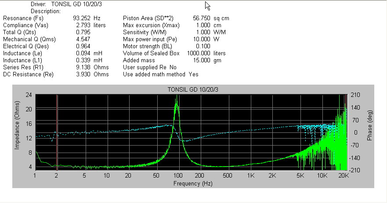This screenshot has height=203, width=387.
Task: Click the 'Use added math method Yes' line
Action: coord(161,75)
